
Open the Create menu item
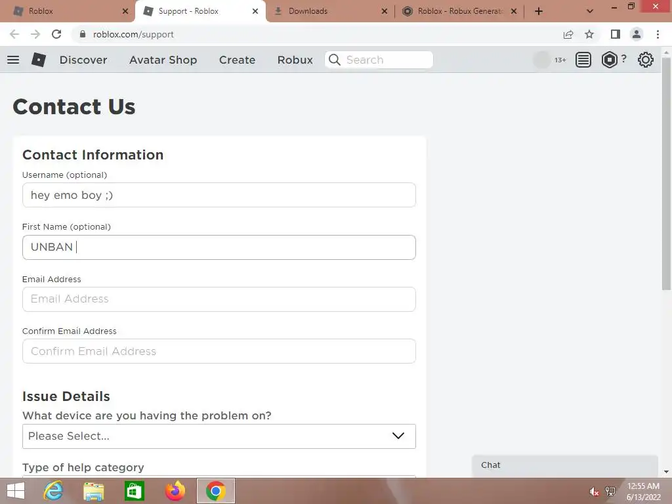(x=237, y=60)
